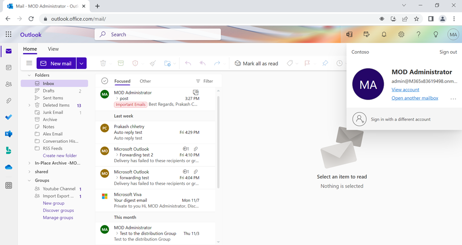The width and height of the screenshot is (462, 245).
Task: Open Chrome three-dot menu
Action: (x=454, y=19)
